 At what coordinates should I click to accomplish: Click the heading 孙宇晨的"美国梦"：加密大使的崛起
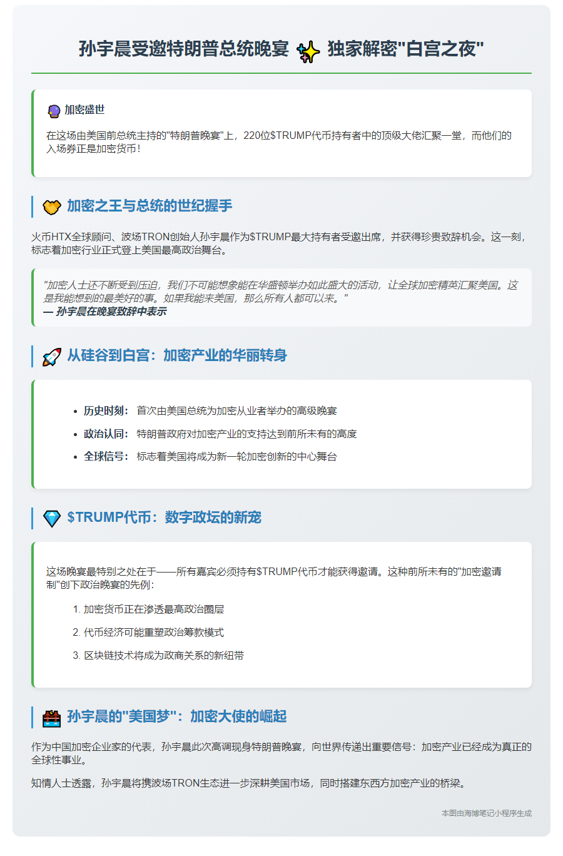pyautogui.click(x=177, y=716)
